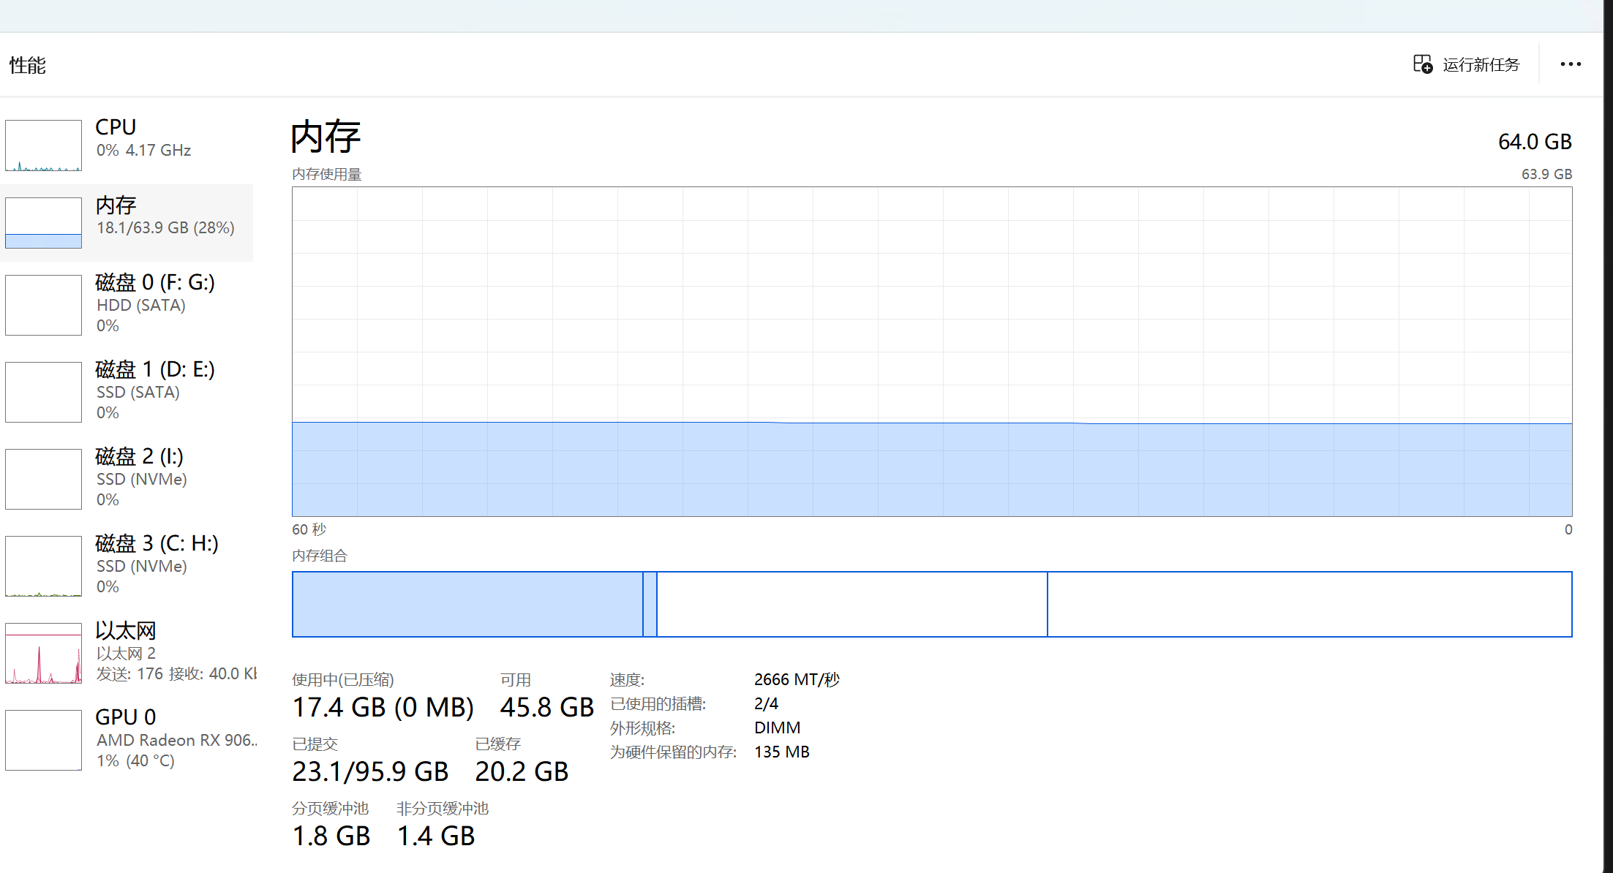Select the CPU mini graph thumbnail
This screenshot has height=873, width=1613.
tap(43, 145)
